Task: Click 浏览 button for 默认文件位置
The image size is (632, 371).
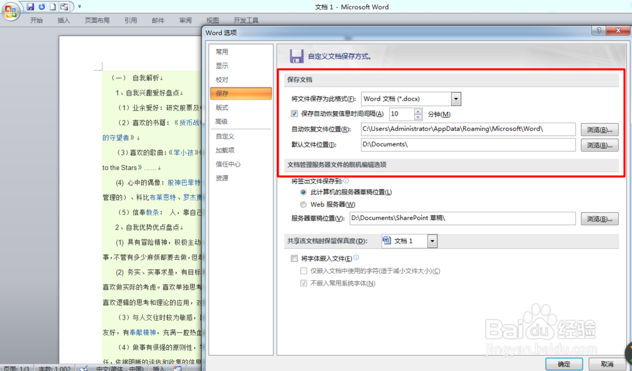Action: (x=599, y=145)
